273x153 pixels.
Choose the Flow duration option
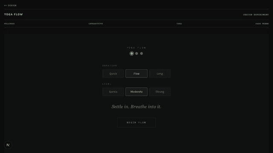click(x=136, y=74)
